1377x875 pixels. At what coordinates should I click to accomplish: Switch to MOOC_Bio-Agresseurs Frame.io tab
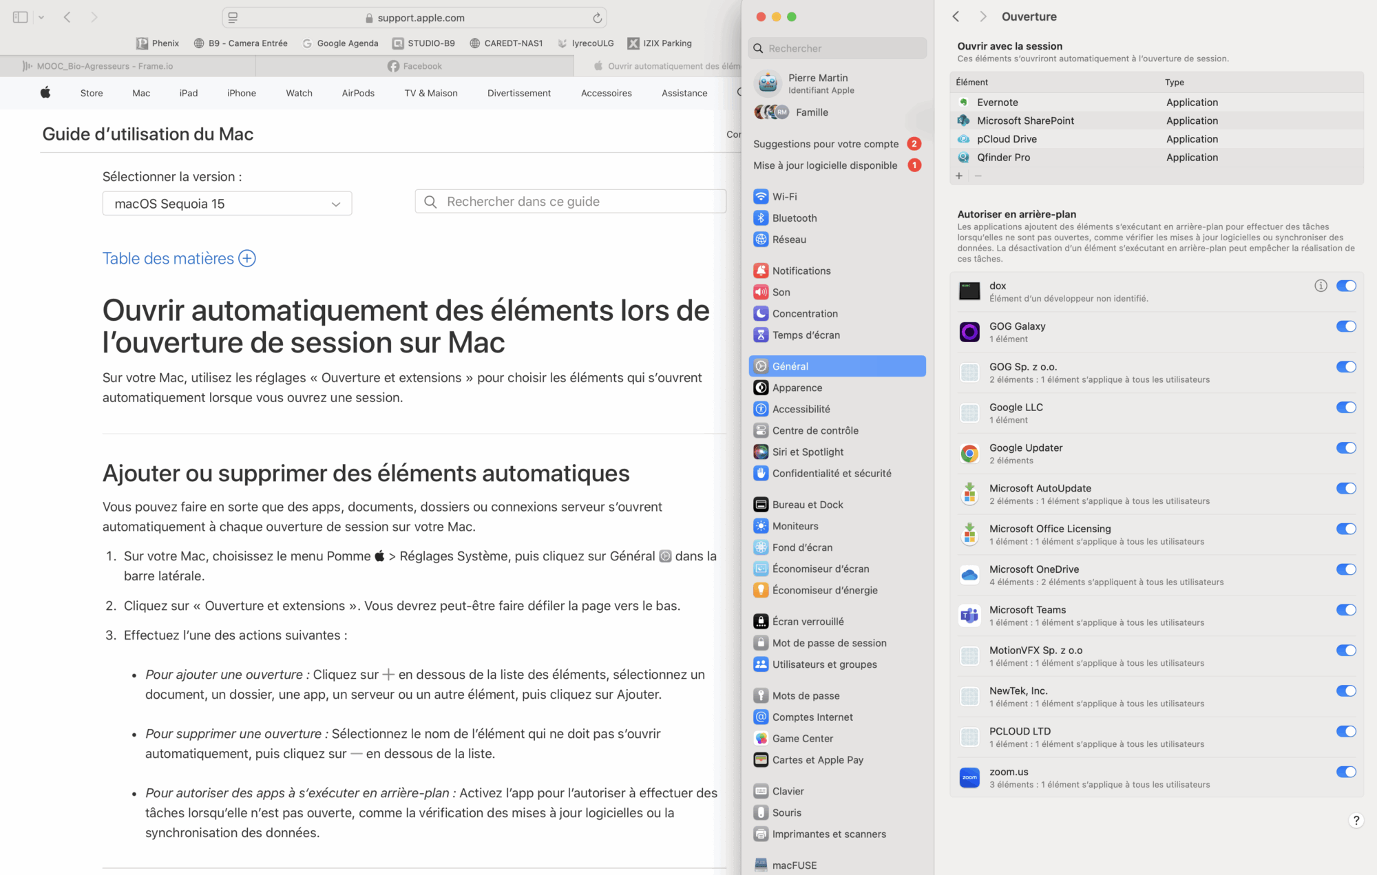pyautogui.click(x=127, y=66)
